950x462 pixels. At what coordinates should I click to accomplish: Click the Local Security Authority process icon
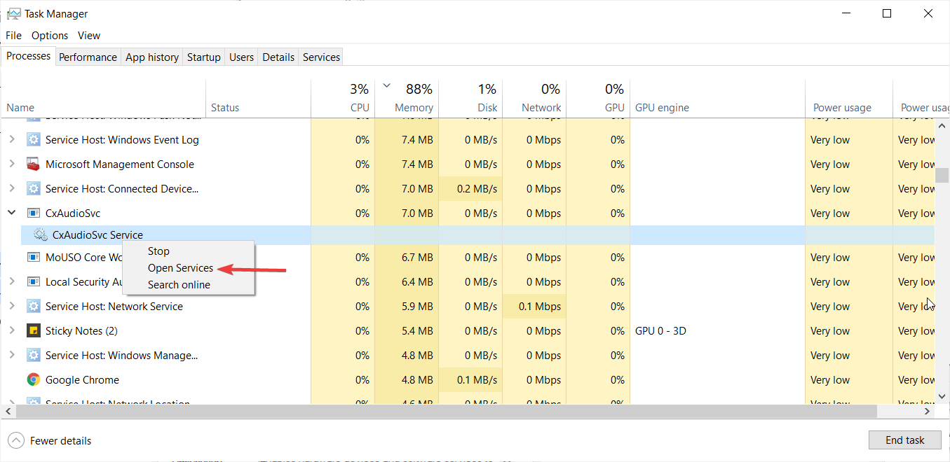pyautogui.click(x=33, y=282)
